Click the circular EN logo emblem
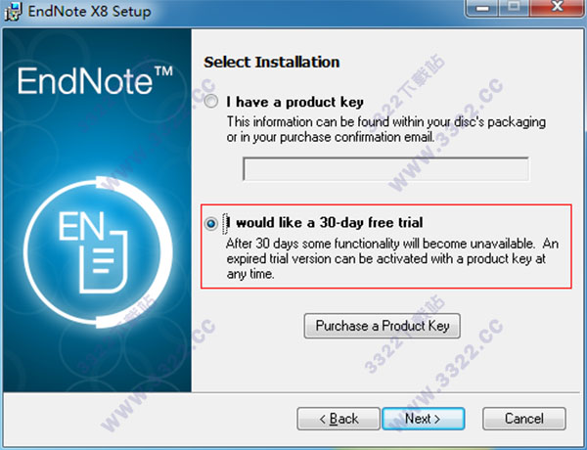The width and height of the screenshot is (587, 450). click(x=98, y=252)
